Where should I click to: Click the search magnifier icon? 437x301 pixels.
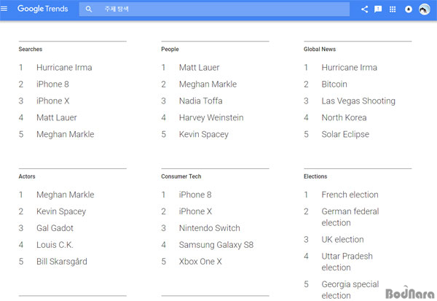coord(89,9)
